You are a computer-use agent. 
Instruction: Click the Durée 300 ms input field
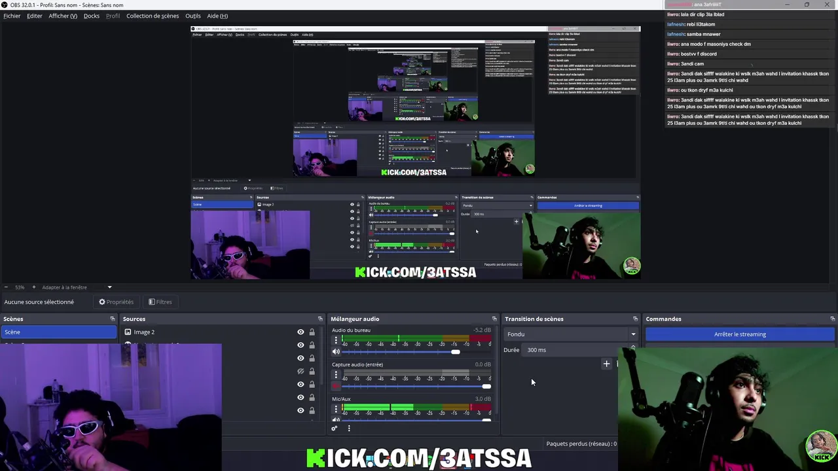point(576,349)
